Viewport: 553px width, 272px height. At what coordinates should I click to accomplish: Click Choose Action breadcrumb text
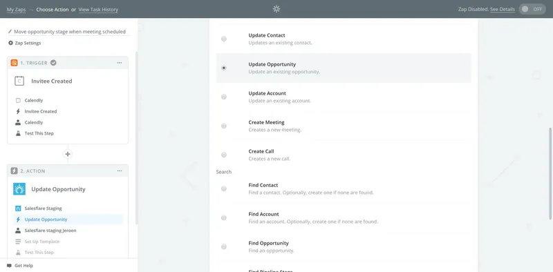(53, 10)
